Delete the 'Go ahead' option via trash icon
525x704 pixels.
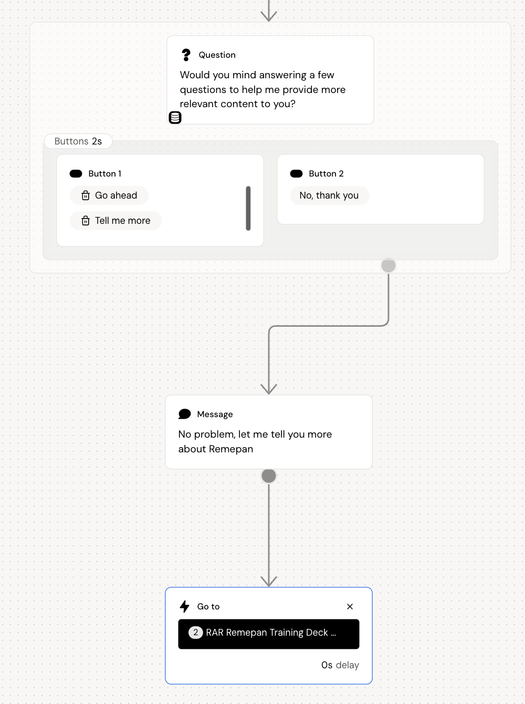tap(86, 195)
